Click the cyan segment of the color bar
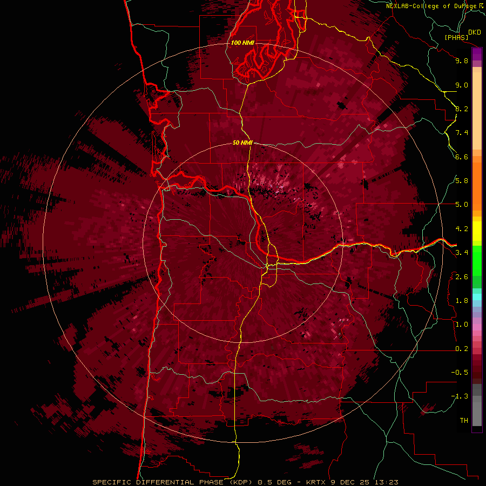 [x=477, y=297]
